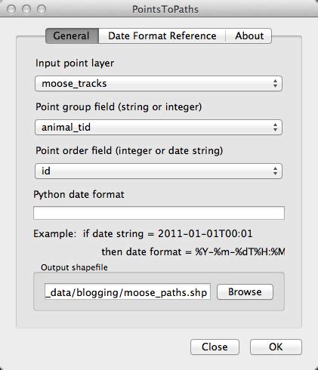Select the About tab

[249, 35]
